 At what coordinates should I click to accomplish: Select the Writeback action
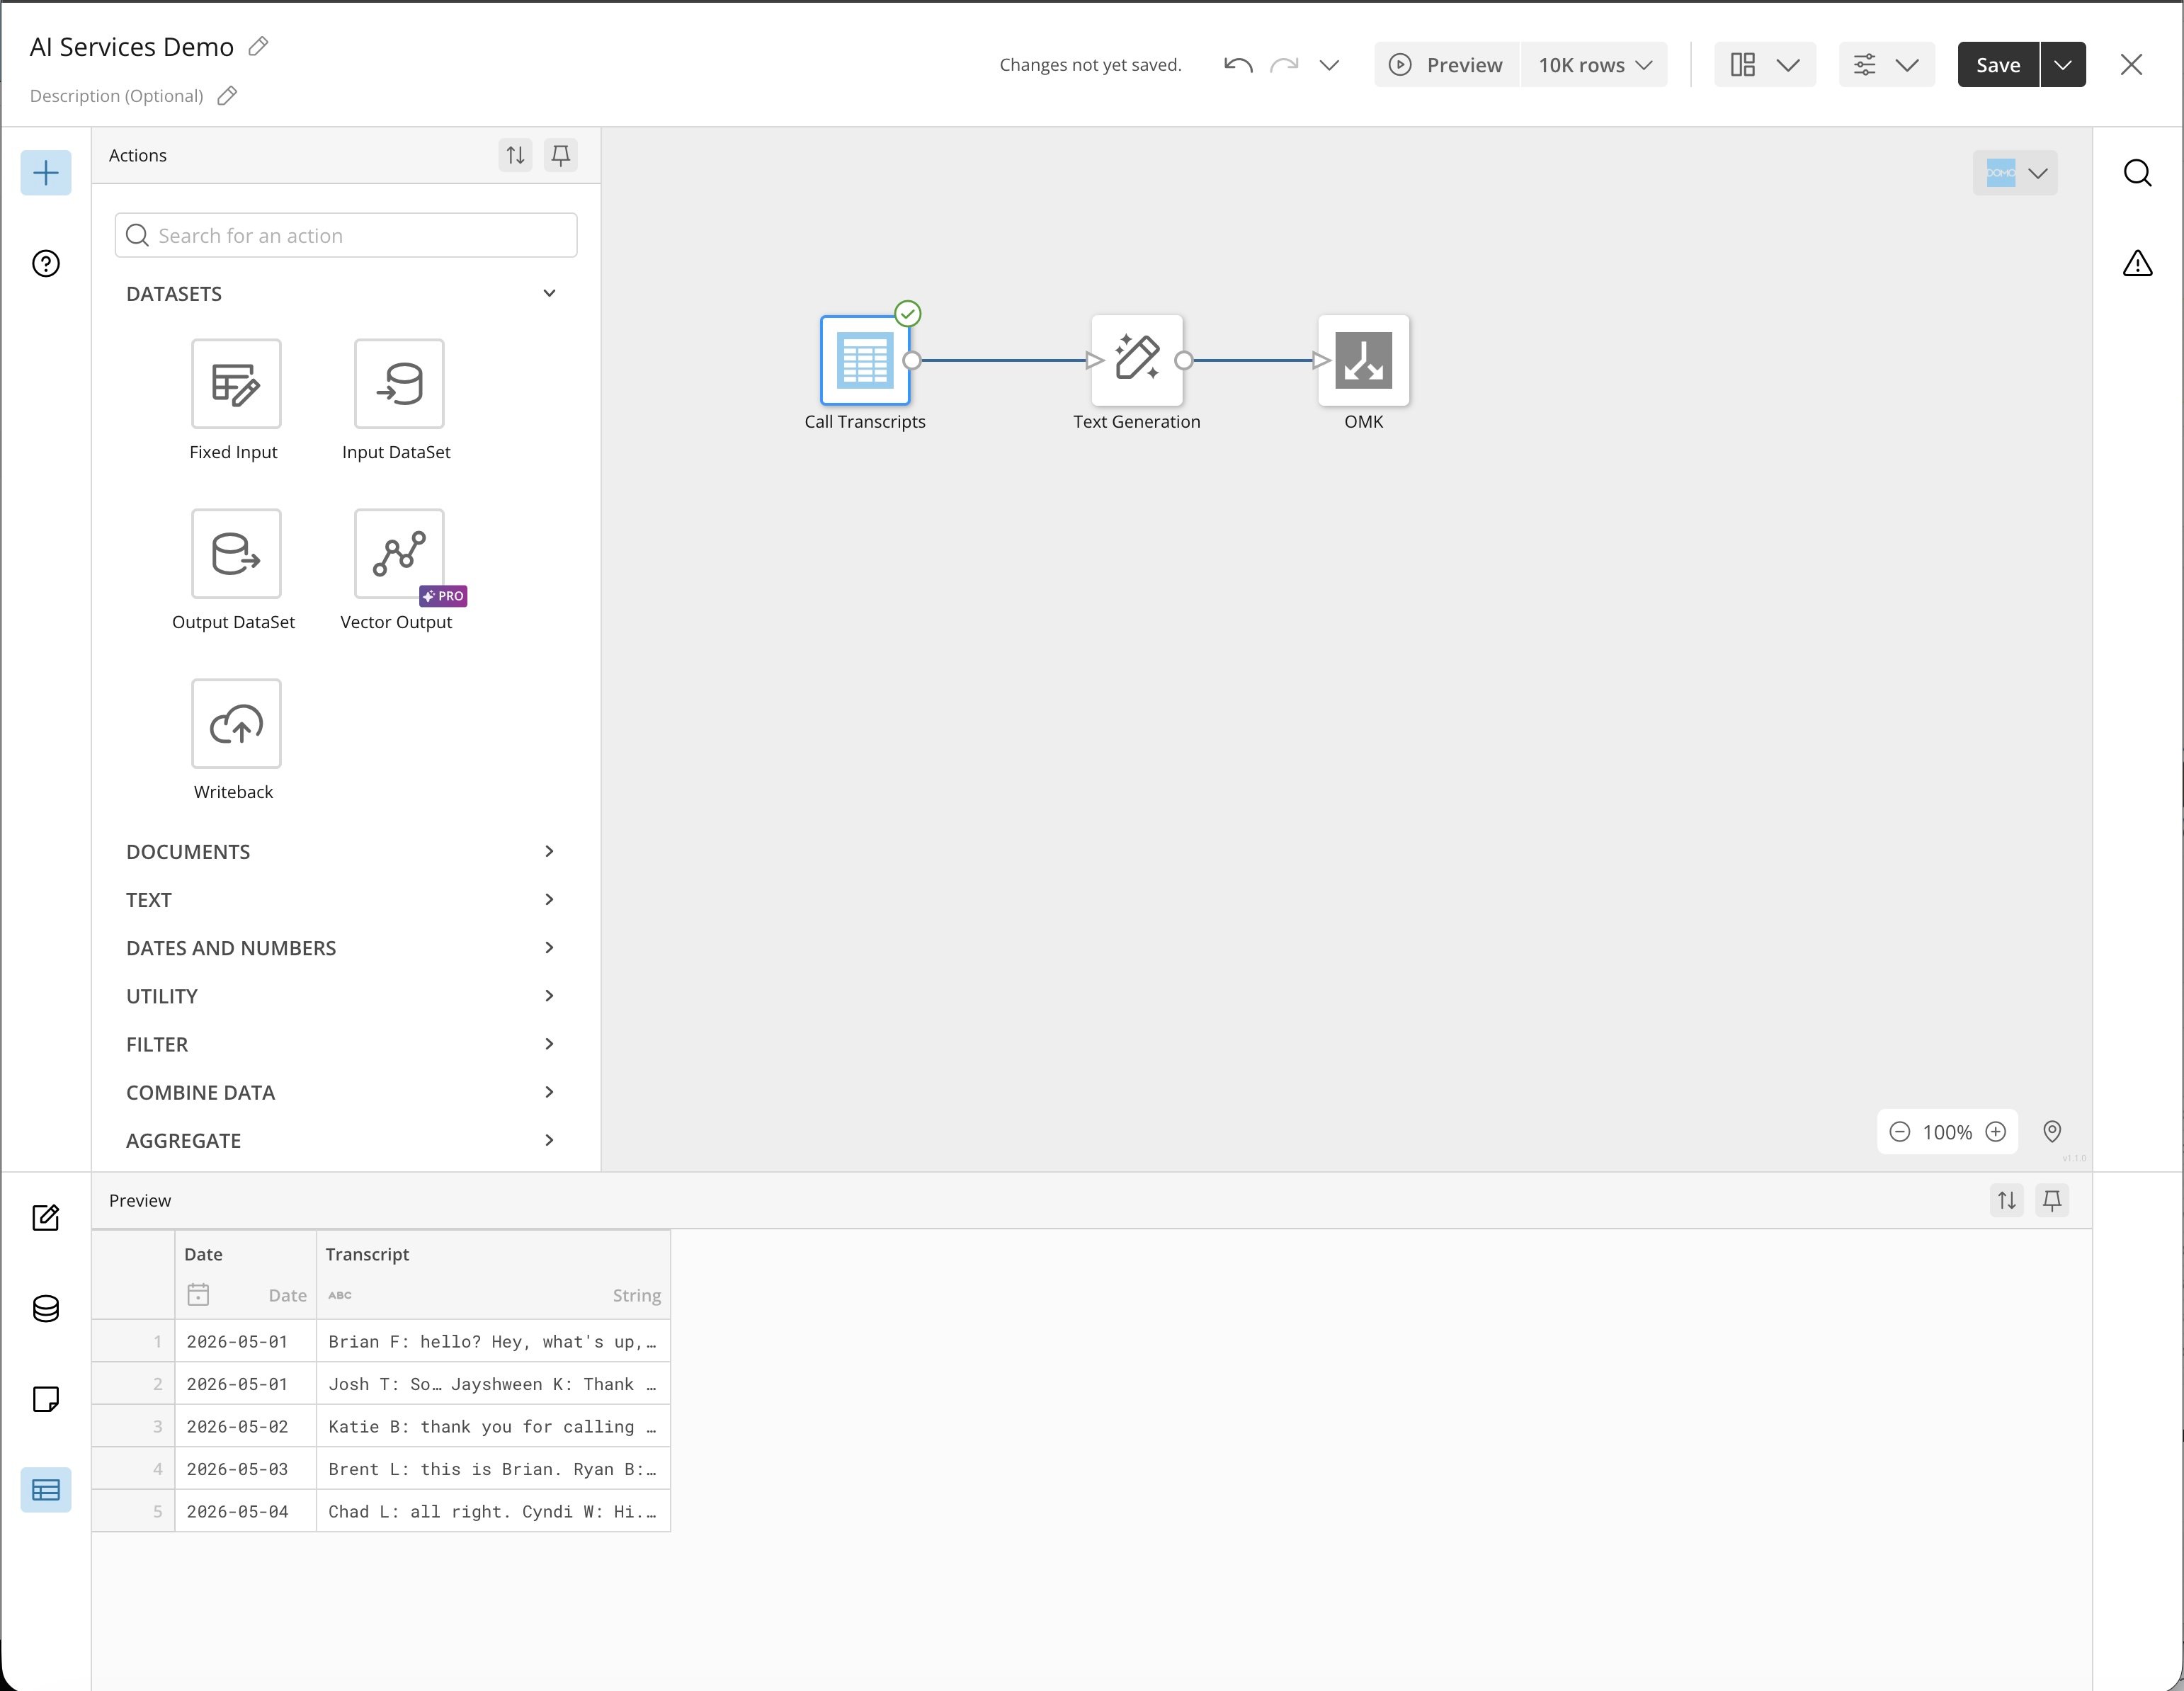[236, 724]
